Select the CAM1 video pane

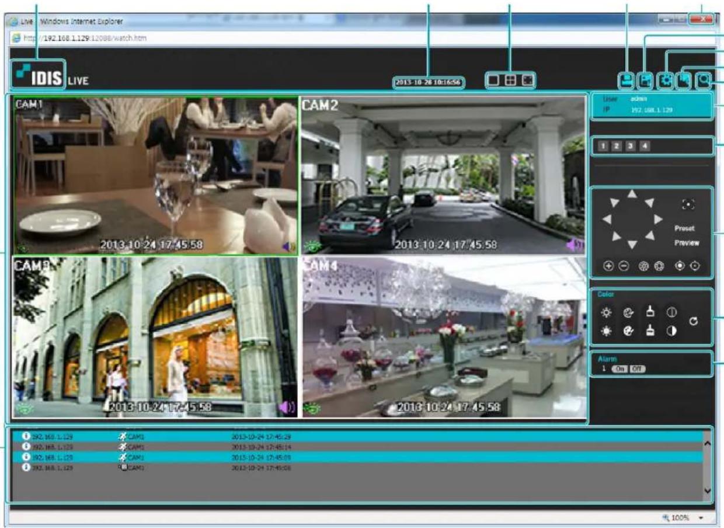point(155,176)
